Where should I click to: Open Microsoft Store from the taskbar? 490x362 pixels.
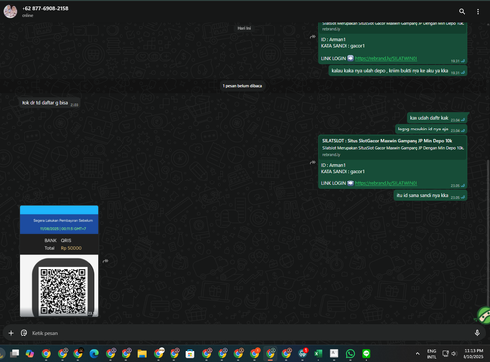(x=190, y=353)
